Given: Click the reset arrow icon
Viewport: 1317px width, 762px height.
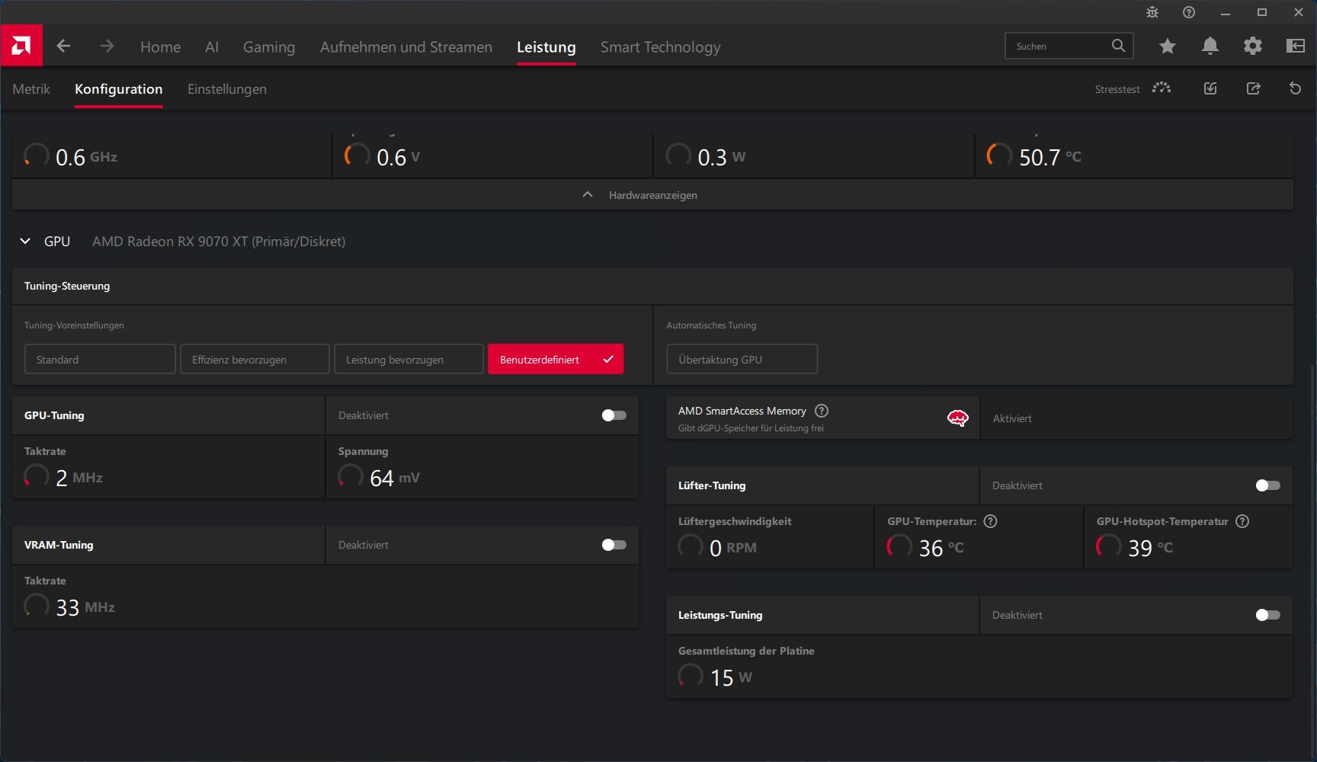Looking at the screenshot, I should pos(1295,88).
